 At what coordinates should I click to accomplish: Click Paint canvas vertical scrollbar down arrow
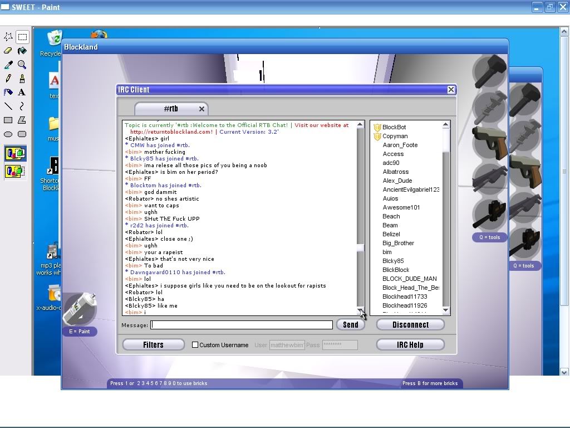(x=564, y=372)
